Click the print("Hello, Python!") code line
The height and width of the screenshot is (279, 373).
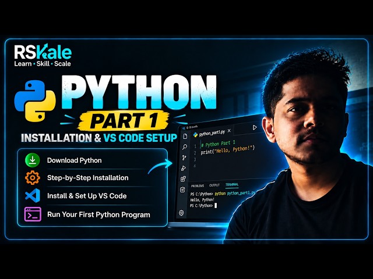[228, 150]
